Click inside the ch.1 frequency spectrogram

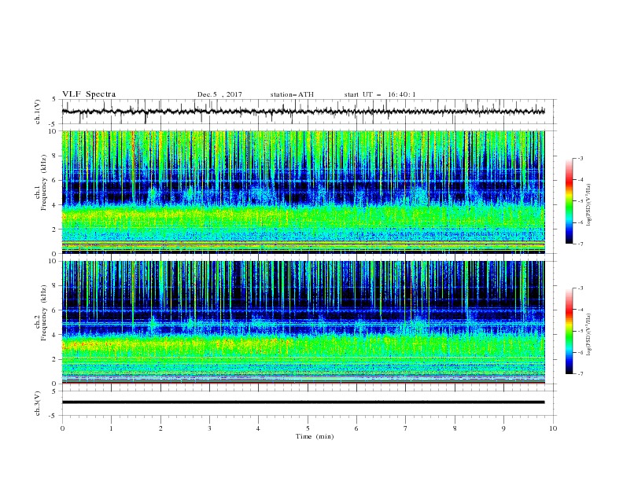point(304,192)
